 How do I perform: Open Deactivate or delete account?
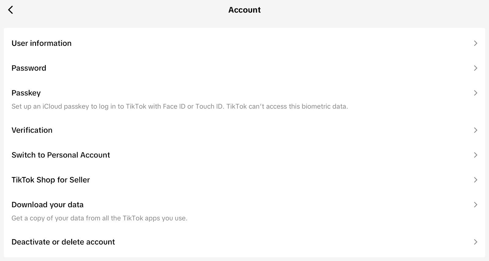[x=63, y=242]
